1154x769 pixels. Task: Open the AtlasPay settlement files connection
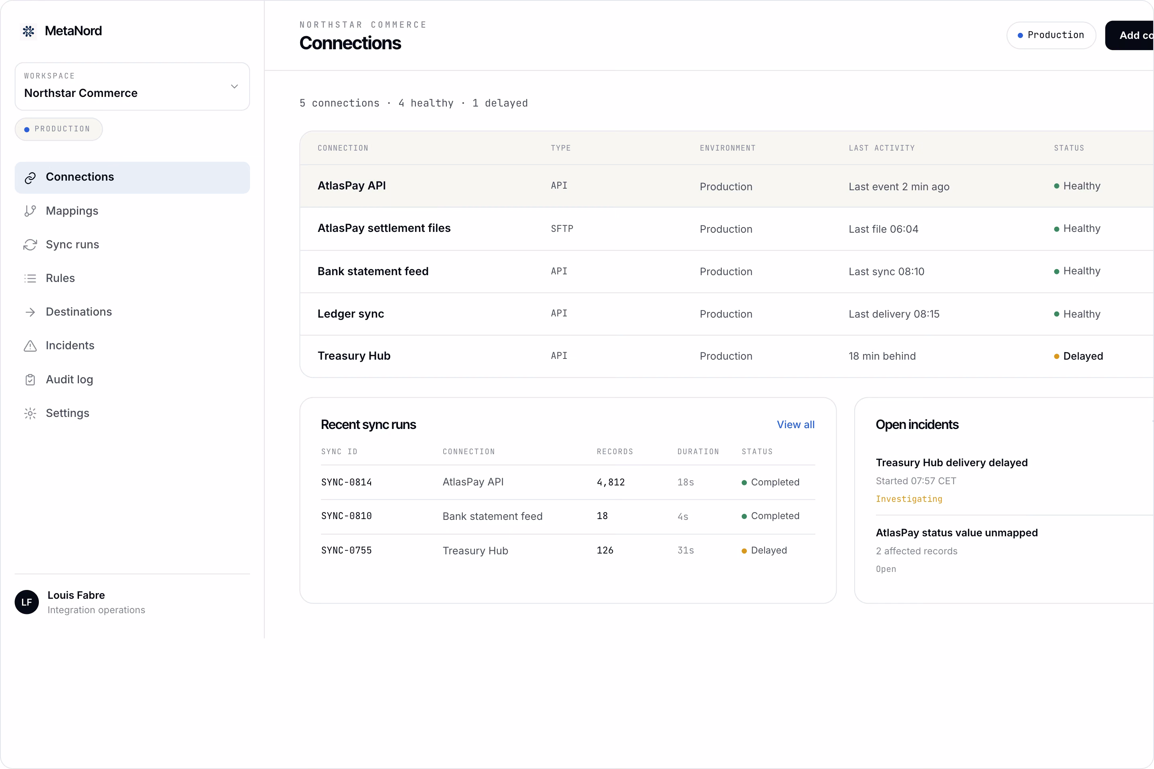click(726, 229)
